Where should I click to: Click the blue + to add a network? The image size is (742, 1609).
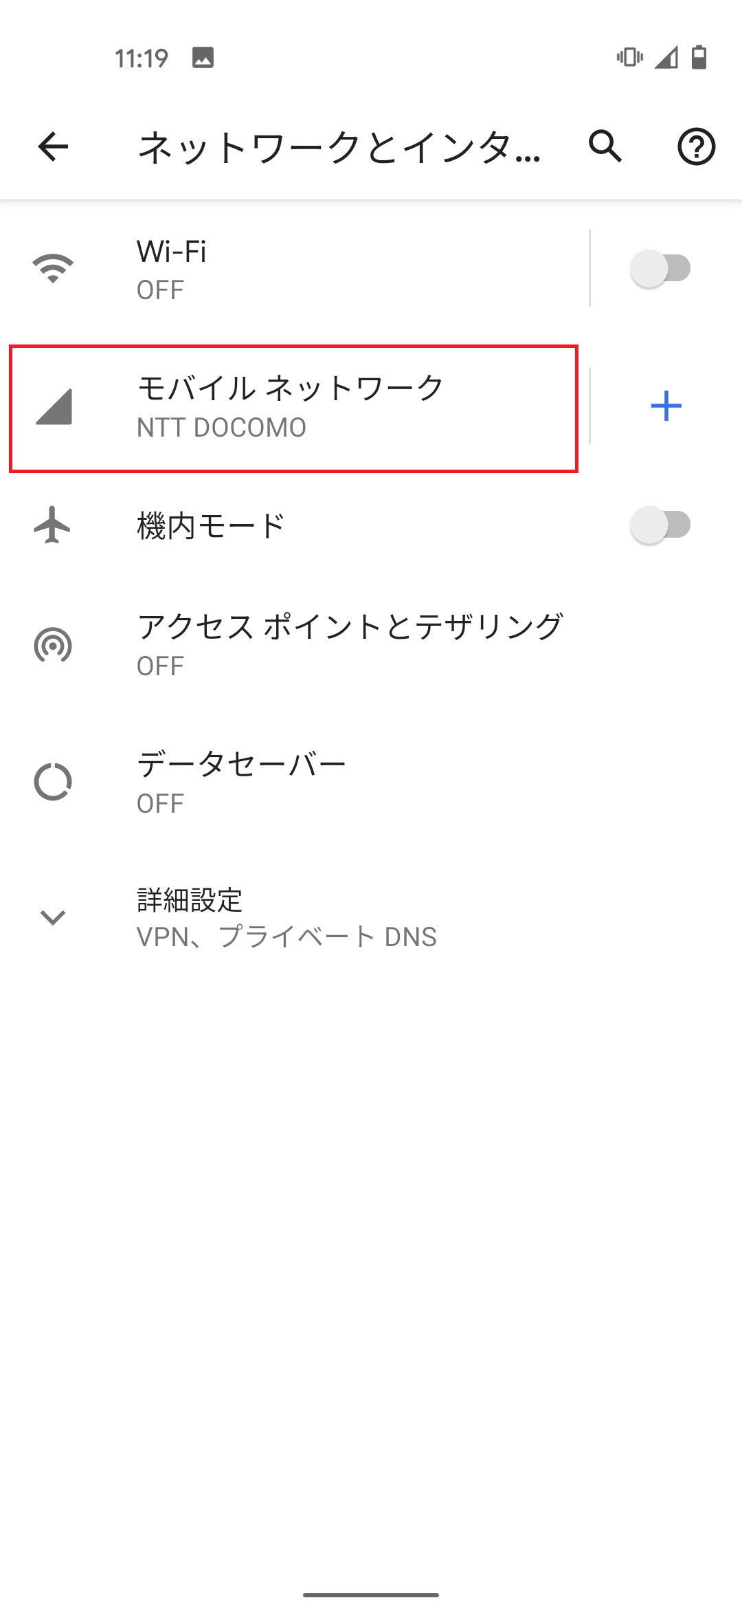click(666, 406)
